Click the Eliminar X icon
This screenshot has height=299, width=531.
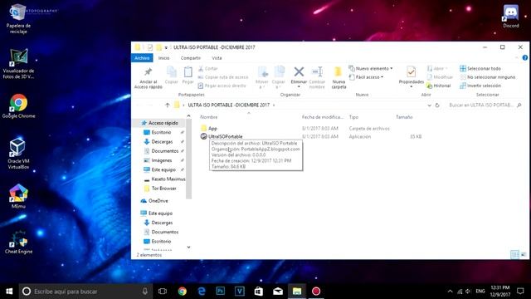(299, 71)
